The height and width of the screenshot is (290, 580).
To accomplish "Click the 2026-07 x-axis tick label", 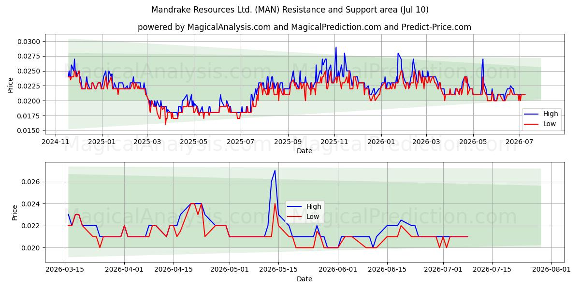I will [x=520, y=142].
